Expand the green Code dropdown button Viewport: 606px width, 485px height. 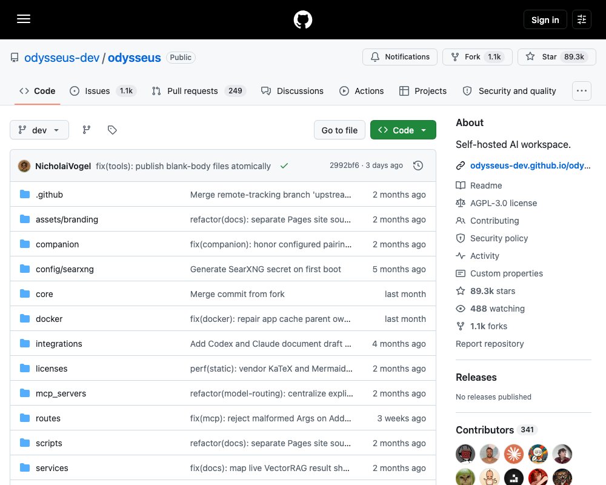[403, 130]
